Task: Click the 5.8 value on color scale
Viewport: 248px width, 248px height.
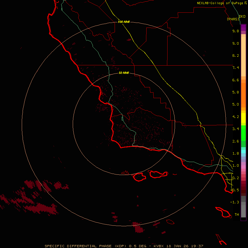Action: point(236,92)
